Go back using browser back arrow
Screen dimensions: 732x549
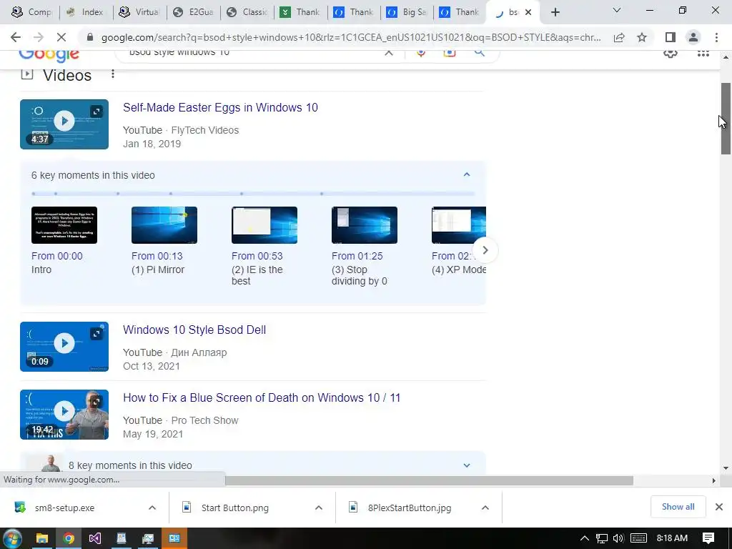coord(16,37)
